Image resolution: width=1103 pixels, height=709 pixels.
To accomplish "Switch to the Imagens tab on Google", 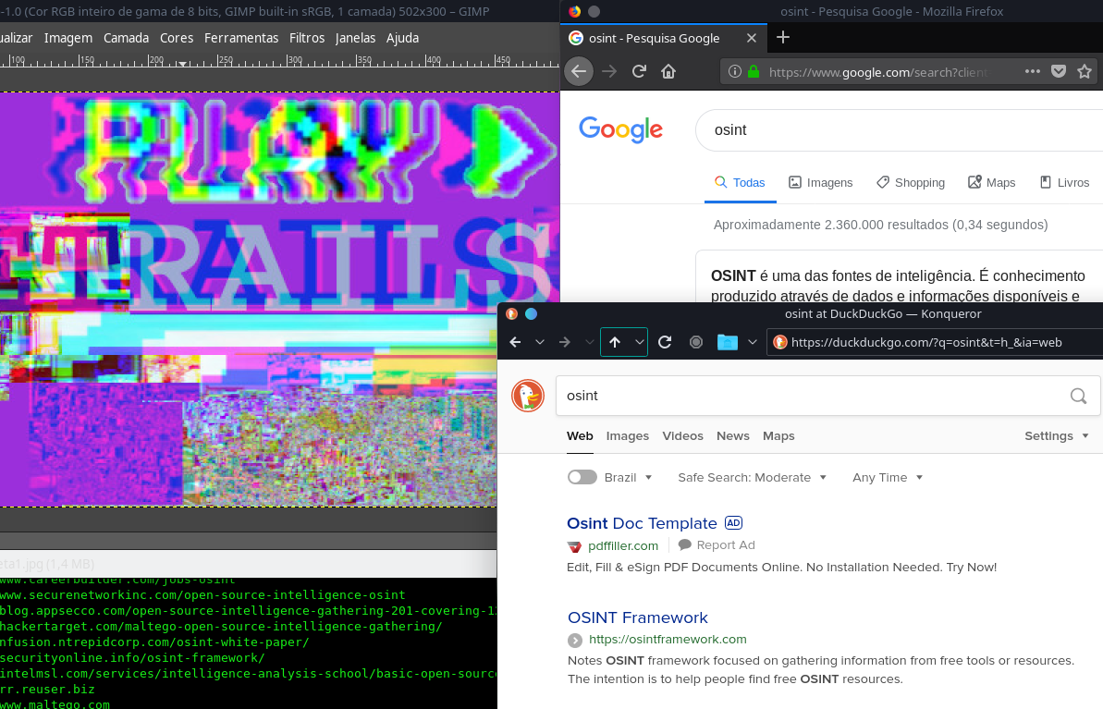I will 820,182.
